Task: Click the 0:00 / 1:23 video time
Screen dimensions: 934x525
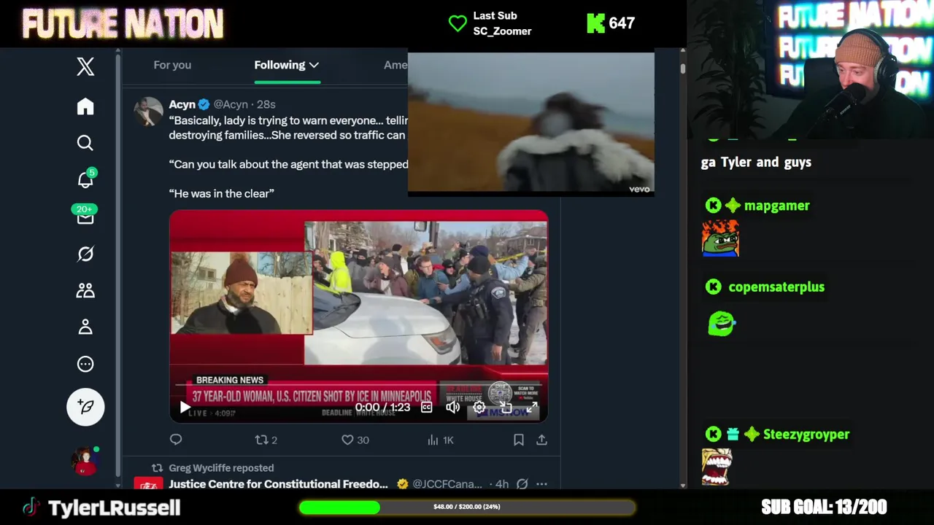Action: click(383, 407)
